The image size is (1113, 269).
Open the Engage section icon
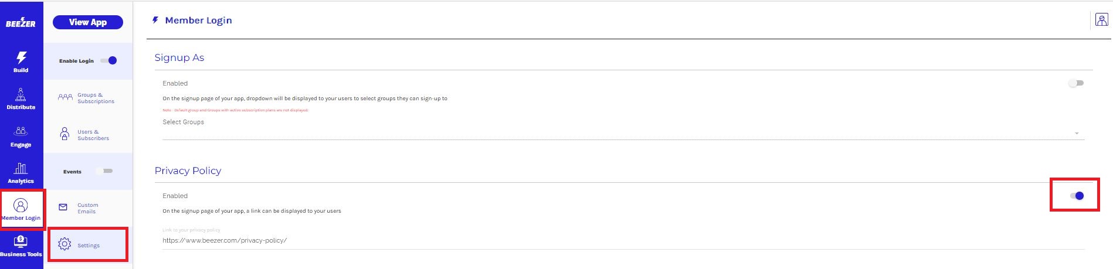tap(21, 132)
